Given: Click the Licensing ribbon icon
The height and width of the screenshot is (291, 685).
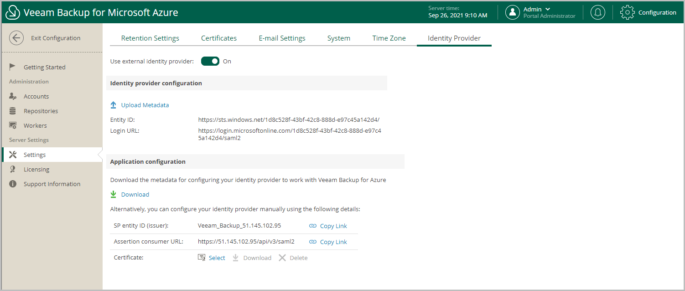Looking at the screenshot, I should 13,169.
